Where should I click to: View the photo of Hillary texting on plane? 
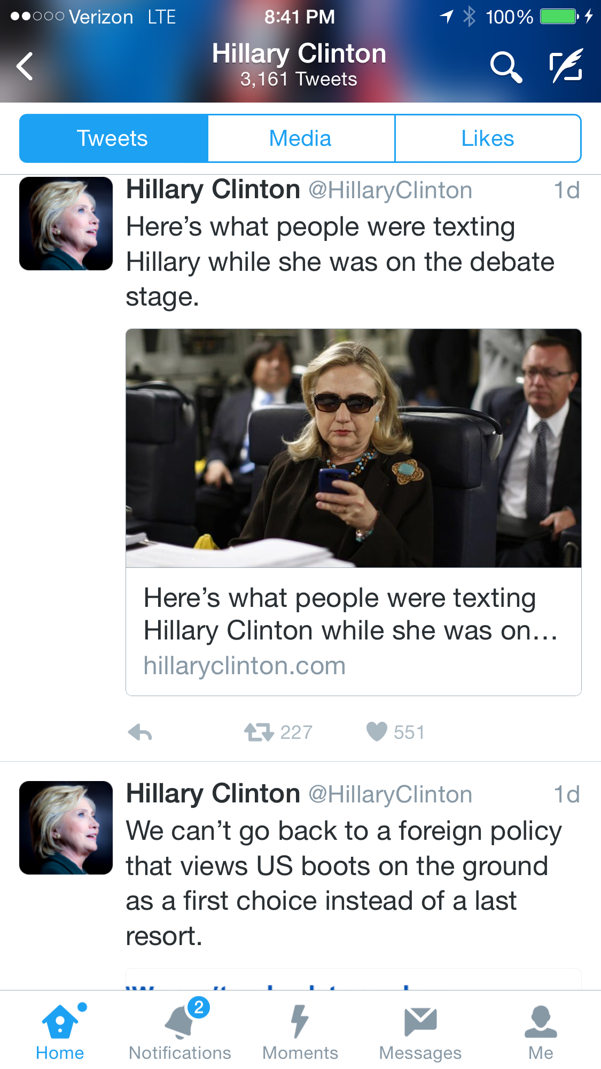(x=354, y=448)
